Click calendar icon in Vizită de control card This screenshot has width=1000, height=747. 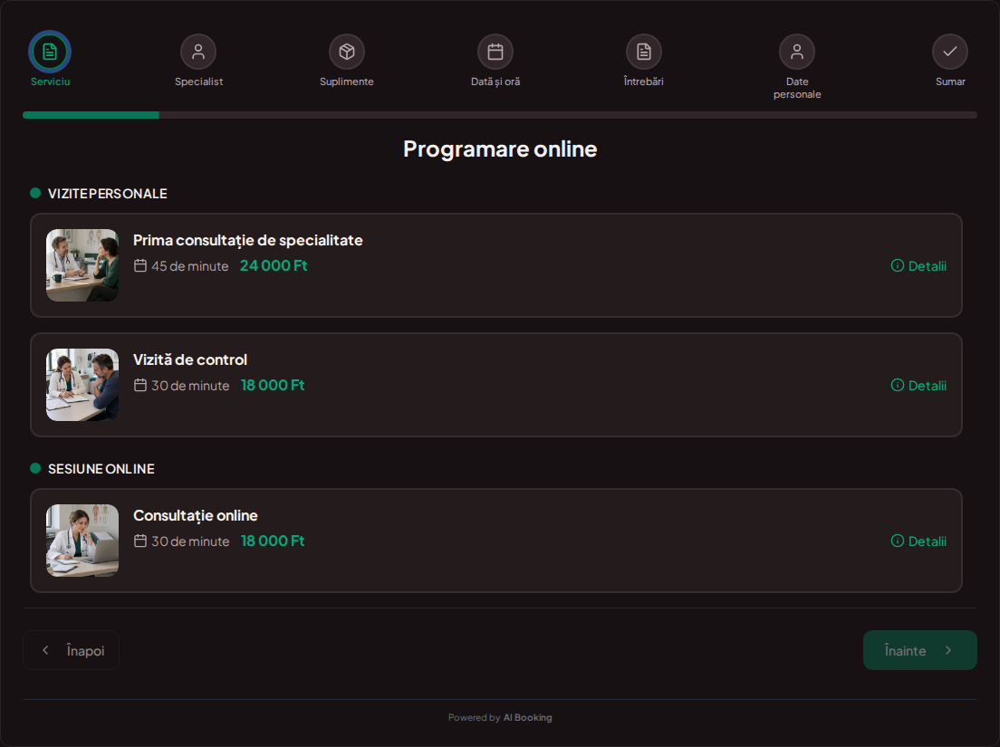point(140,385)
